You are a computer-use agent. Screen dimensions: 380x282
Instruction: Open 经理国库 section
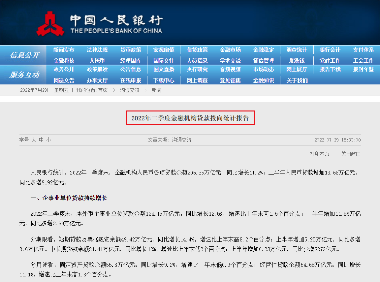click(x=131, y=60)
